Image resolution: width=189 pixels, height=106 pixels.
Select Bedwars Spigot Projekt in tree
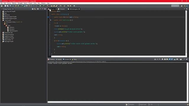(x=10, y=17)
